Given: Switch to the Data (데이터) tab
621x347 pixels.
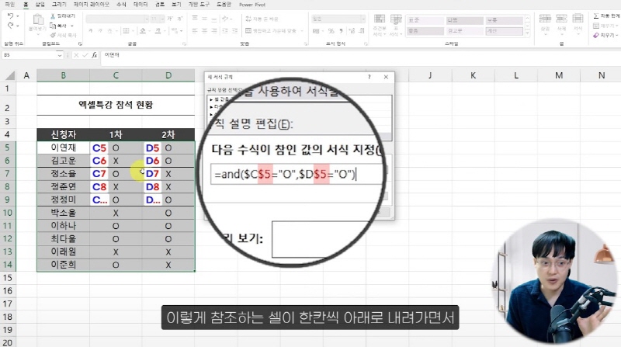Looking at the screenshot, I should 141,5.
